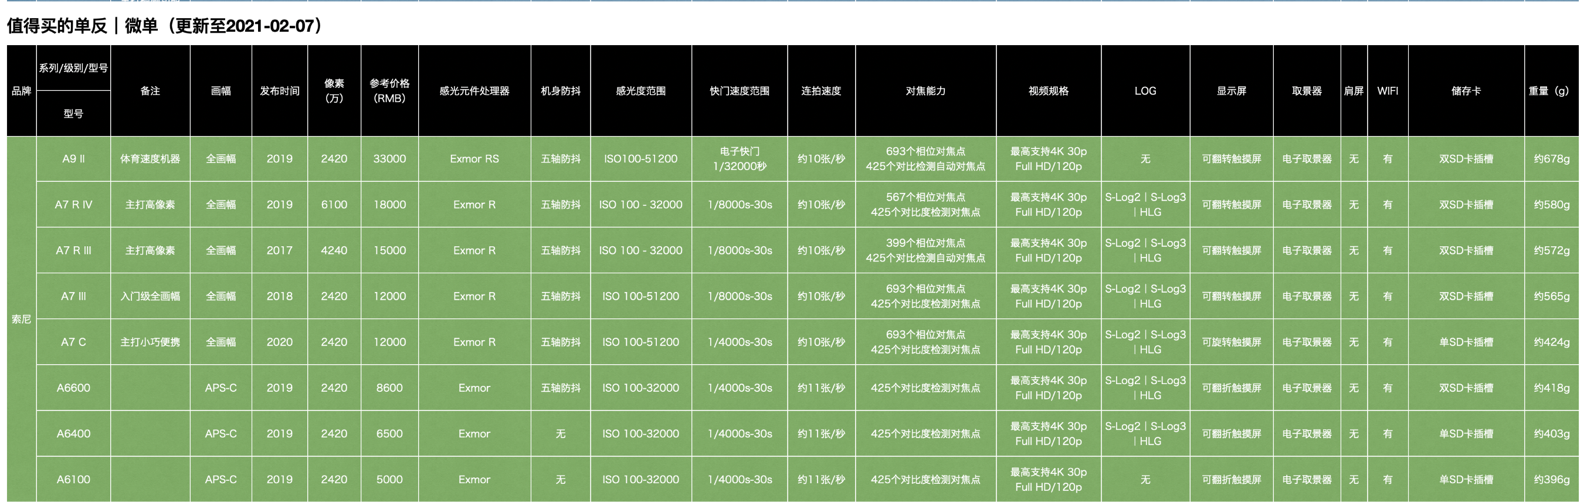Click the 型号 sub-header cell
Image resolution: width=1587 pixels, height=502 pixels.
pos(73,114)
